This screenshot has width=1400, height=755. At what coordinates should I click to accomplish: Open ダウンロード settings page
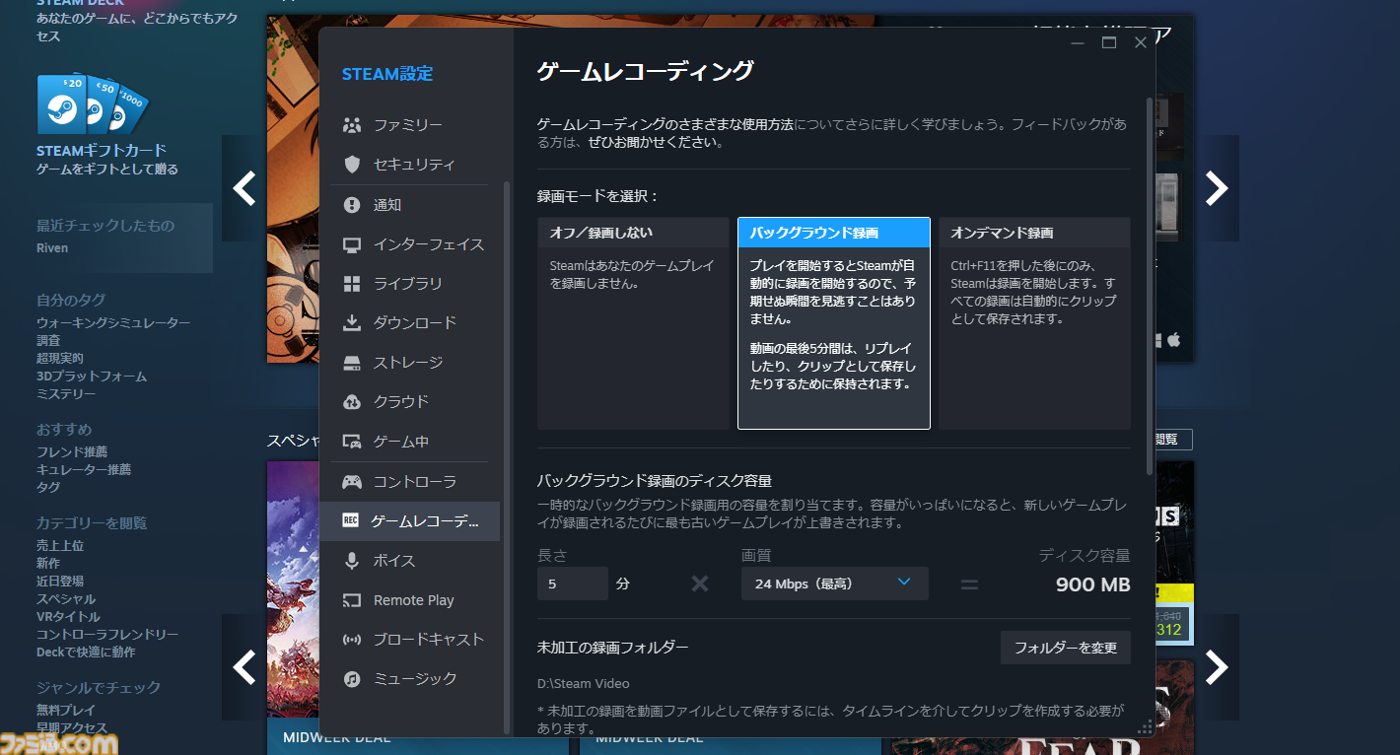(409, 323)
